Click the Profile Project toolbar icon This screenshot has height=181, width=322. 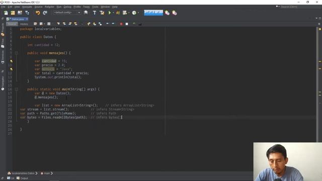click(125, 13)
